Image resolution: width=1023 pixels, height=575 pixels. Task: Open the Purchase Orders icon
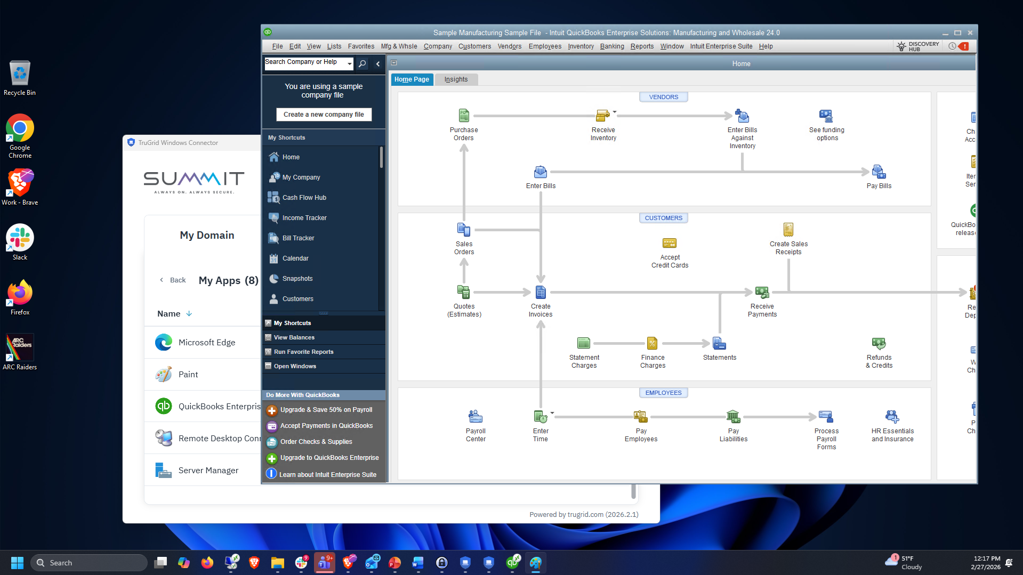tap(463, 115)
